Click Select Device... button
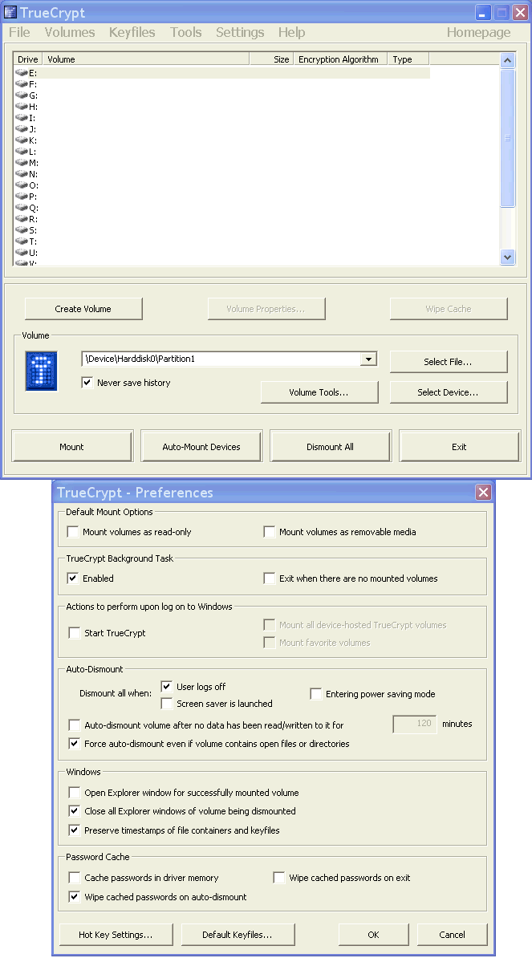 448,392
